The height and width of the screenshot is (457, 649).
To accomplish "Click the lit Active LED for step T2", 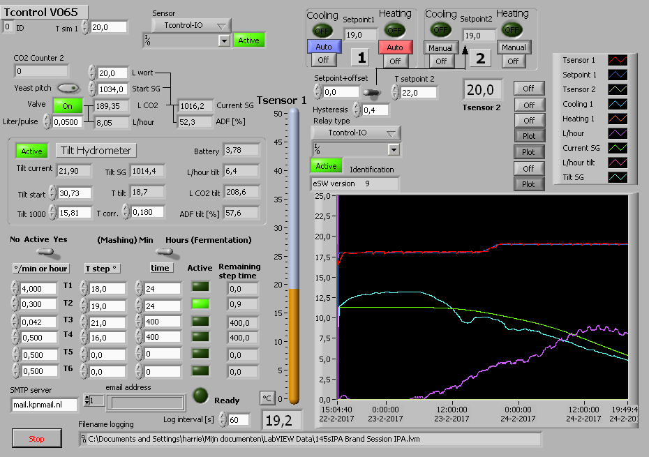I will (x=200, y=304).
